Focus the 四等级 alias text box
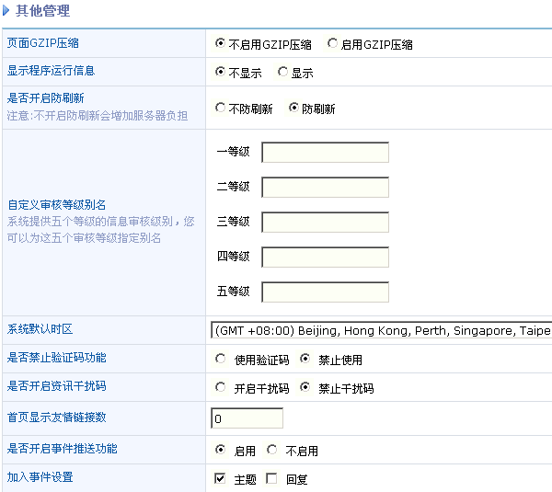This screenshot has width=552, height=492. pyautogui.click(x=325, y=257)
